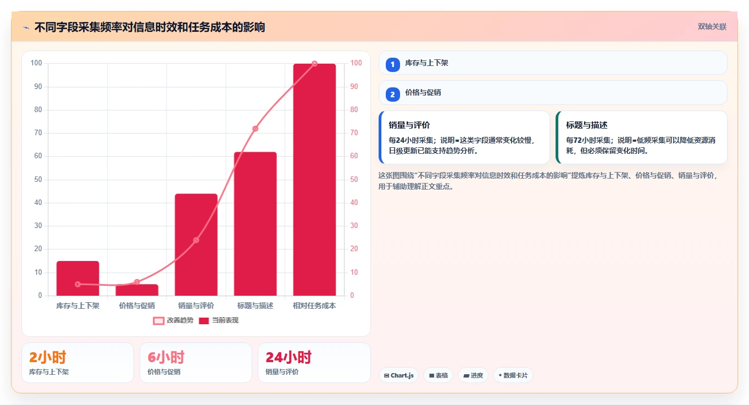Click the 价格与促销 bar in chart

tap(137, 290)
